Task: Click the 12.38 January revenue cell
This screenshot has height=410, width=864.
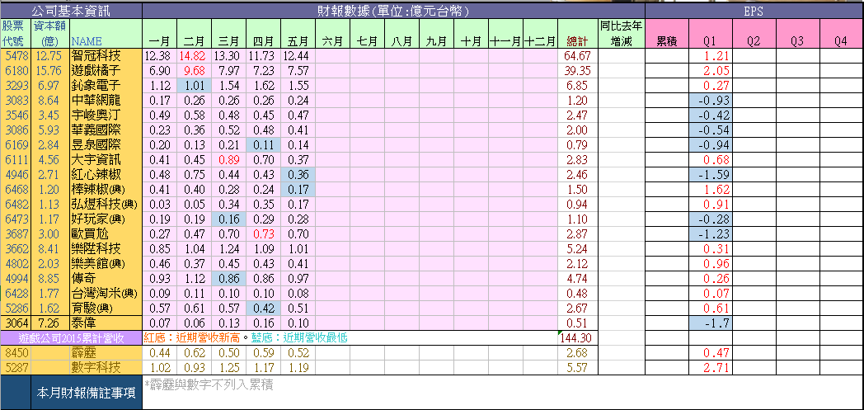Action: (160, 55)
